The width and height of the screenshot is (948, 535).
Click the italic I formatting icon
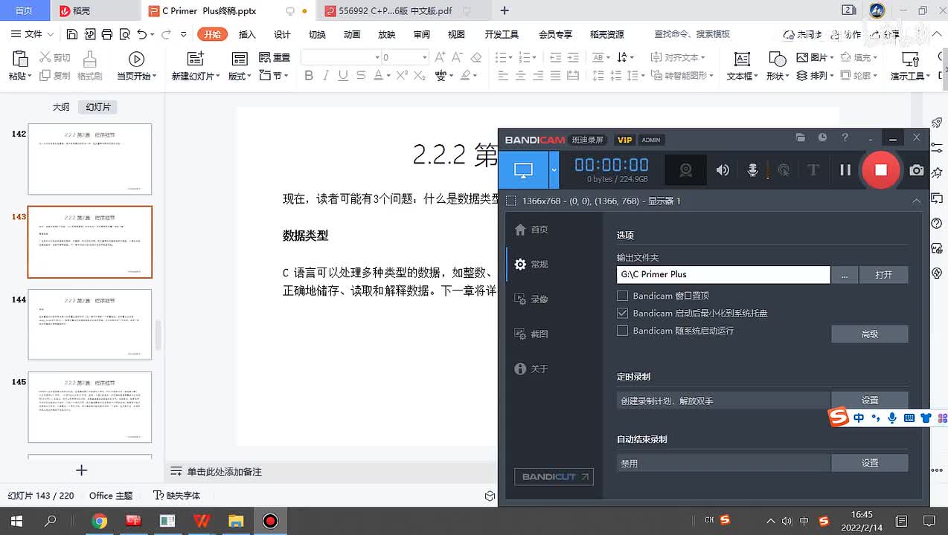tap(326, 75)
